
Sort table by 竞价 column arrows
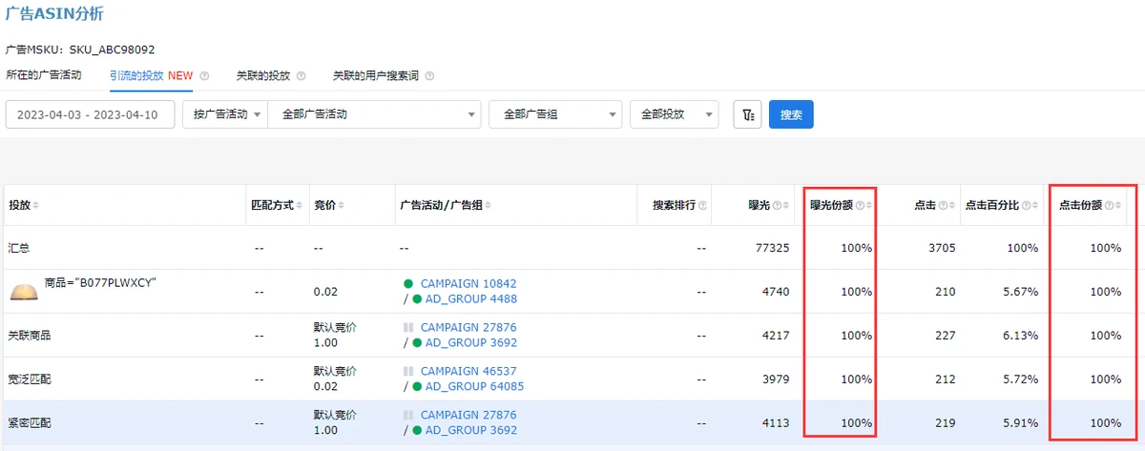[342, 206]
